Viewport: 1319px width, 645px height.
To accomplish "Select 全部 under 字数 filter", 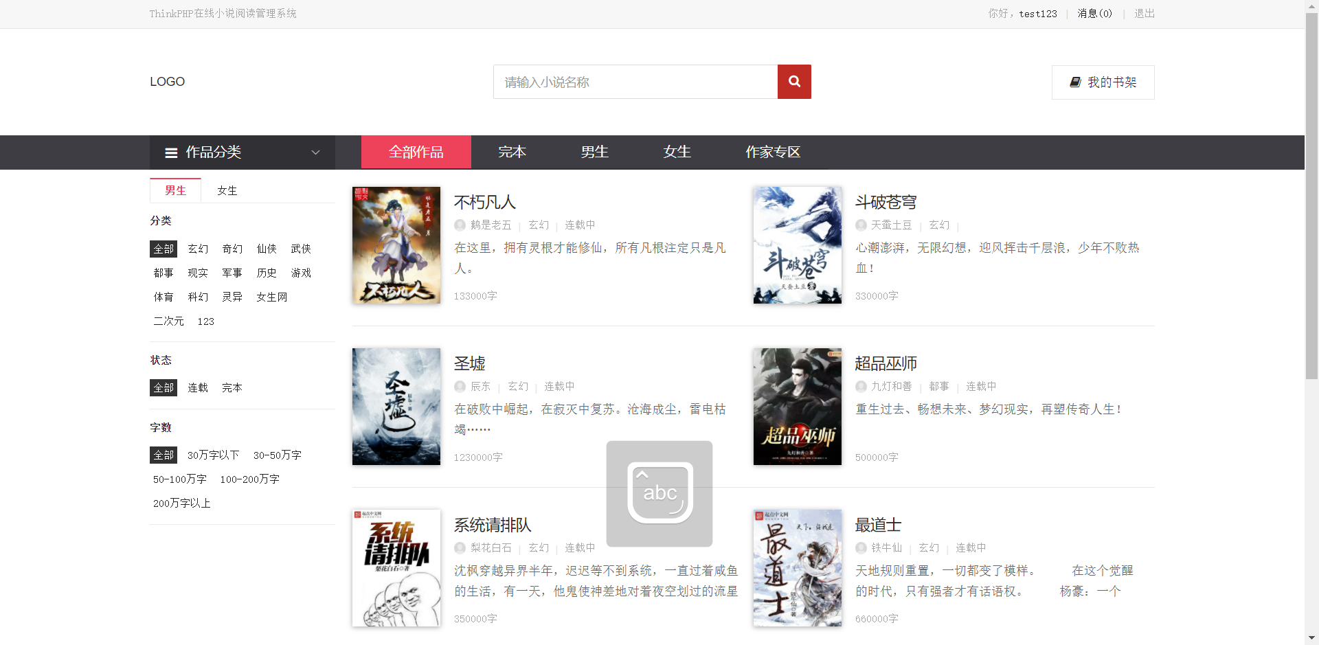I will [164, 455].
